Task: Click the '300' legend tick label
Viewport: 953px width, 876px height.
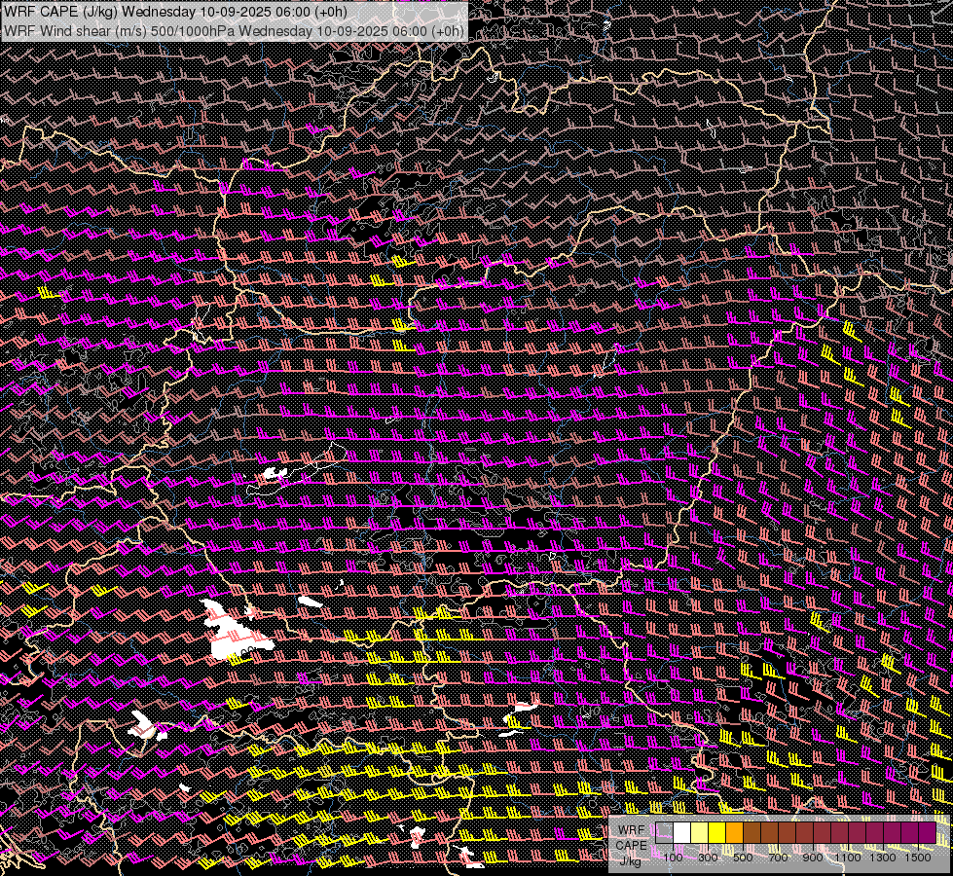Action: click(708, 858)
